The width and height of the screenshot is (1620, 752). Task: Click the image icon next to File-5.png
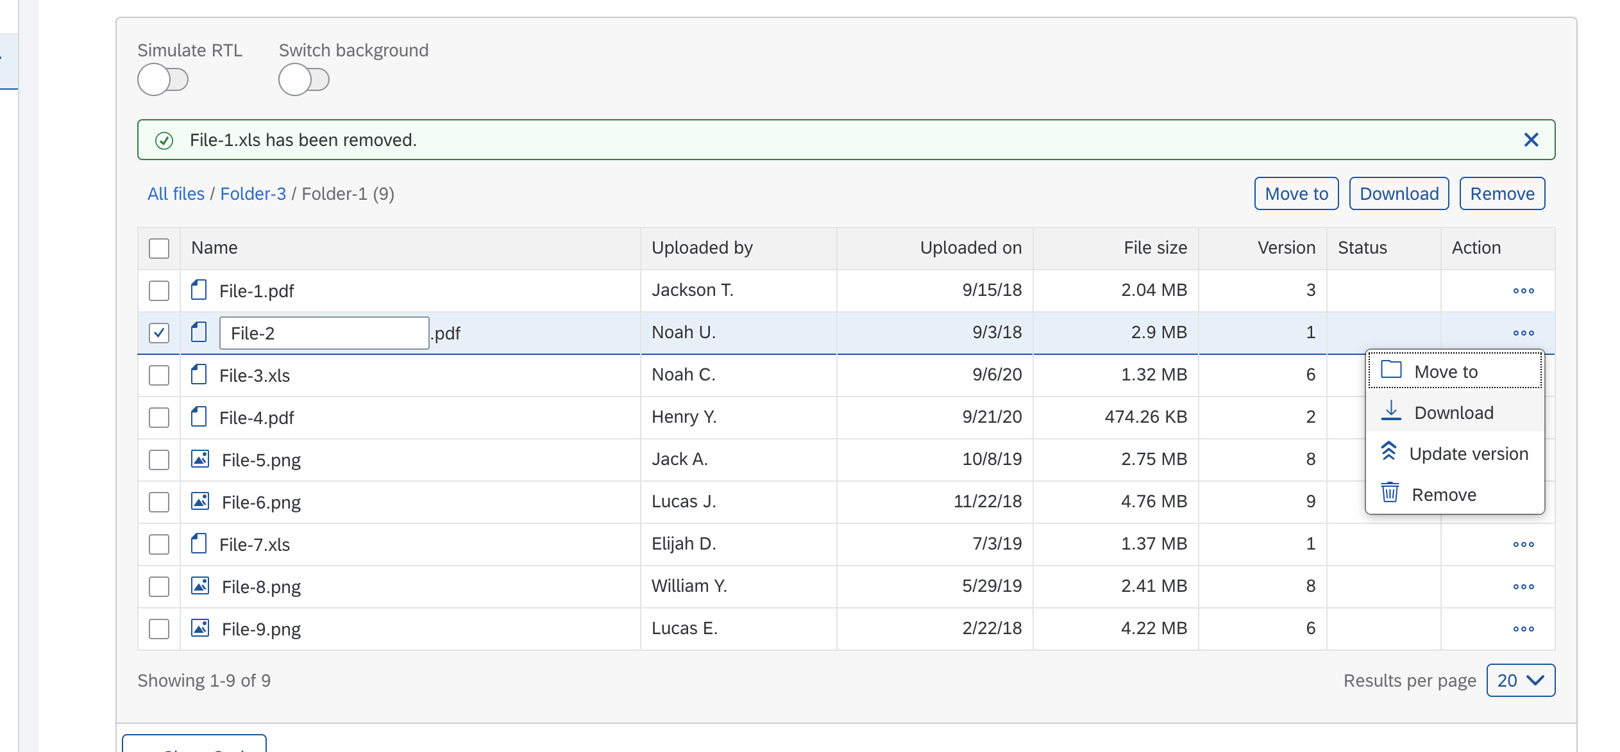(x=200, y=459)
